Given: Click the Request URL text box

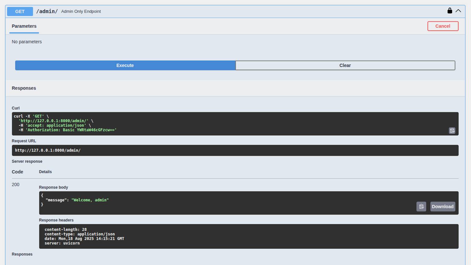Looking at the screenshot, I should tap(235, 150).
